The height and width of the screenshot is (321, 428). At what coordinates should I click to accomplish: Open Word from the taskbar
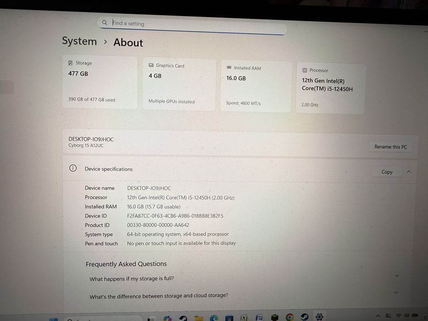coord(259,317)
